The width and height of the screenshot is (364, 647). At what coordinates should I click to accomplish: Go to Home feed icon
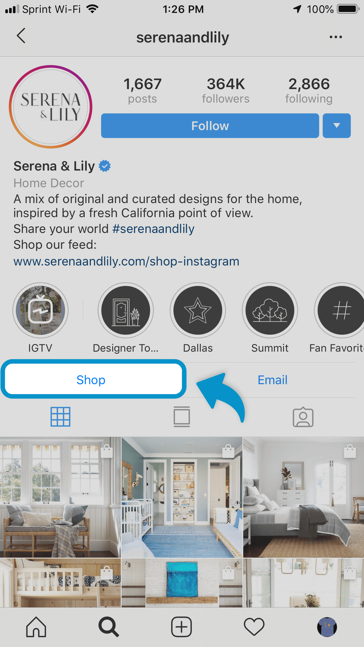coord(36,627)
